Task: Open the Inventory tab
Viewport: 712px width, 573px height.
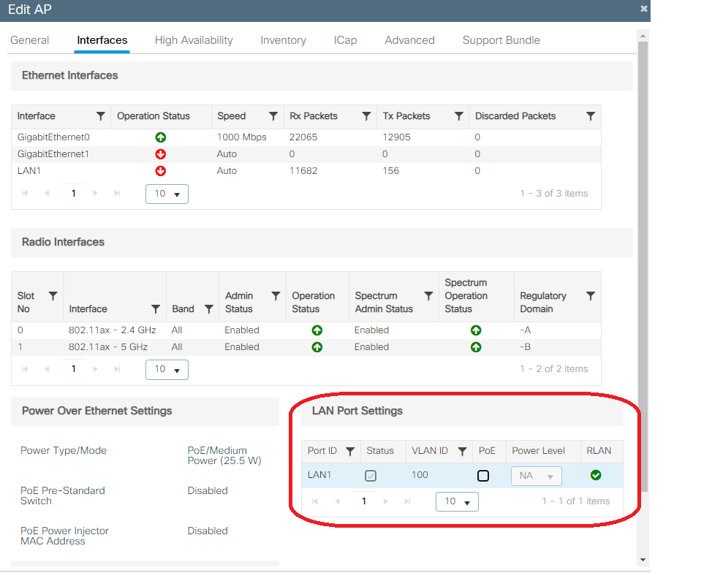Action: 284,40
